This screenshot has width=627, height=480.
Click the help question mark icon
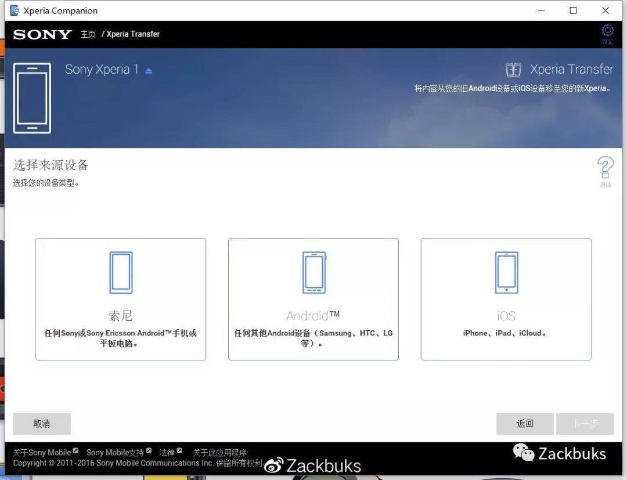point(605,168)
